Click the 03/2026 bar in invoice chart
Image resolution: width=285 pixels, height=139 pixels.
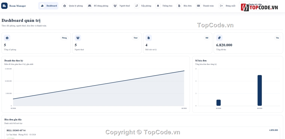tap(259, 90)
